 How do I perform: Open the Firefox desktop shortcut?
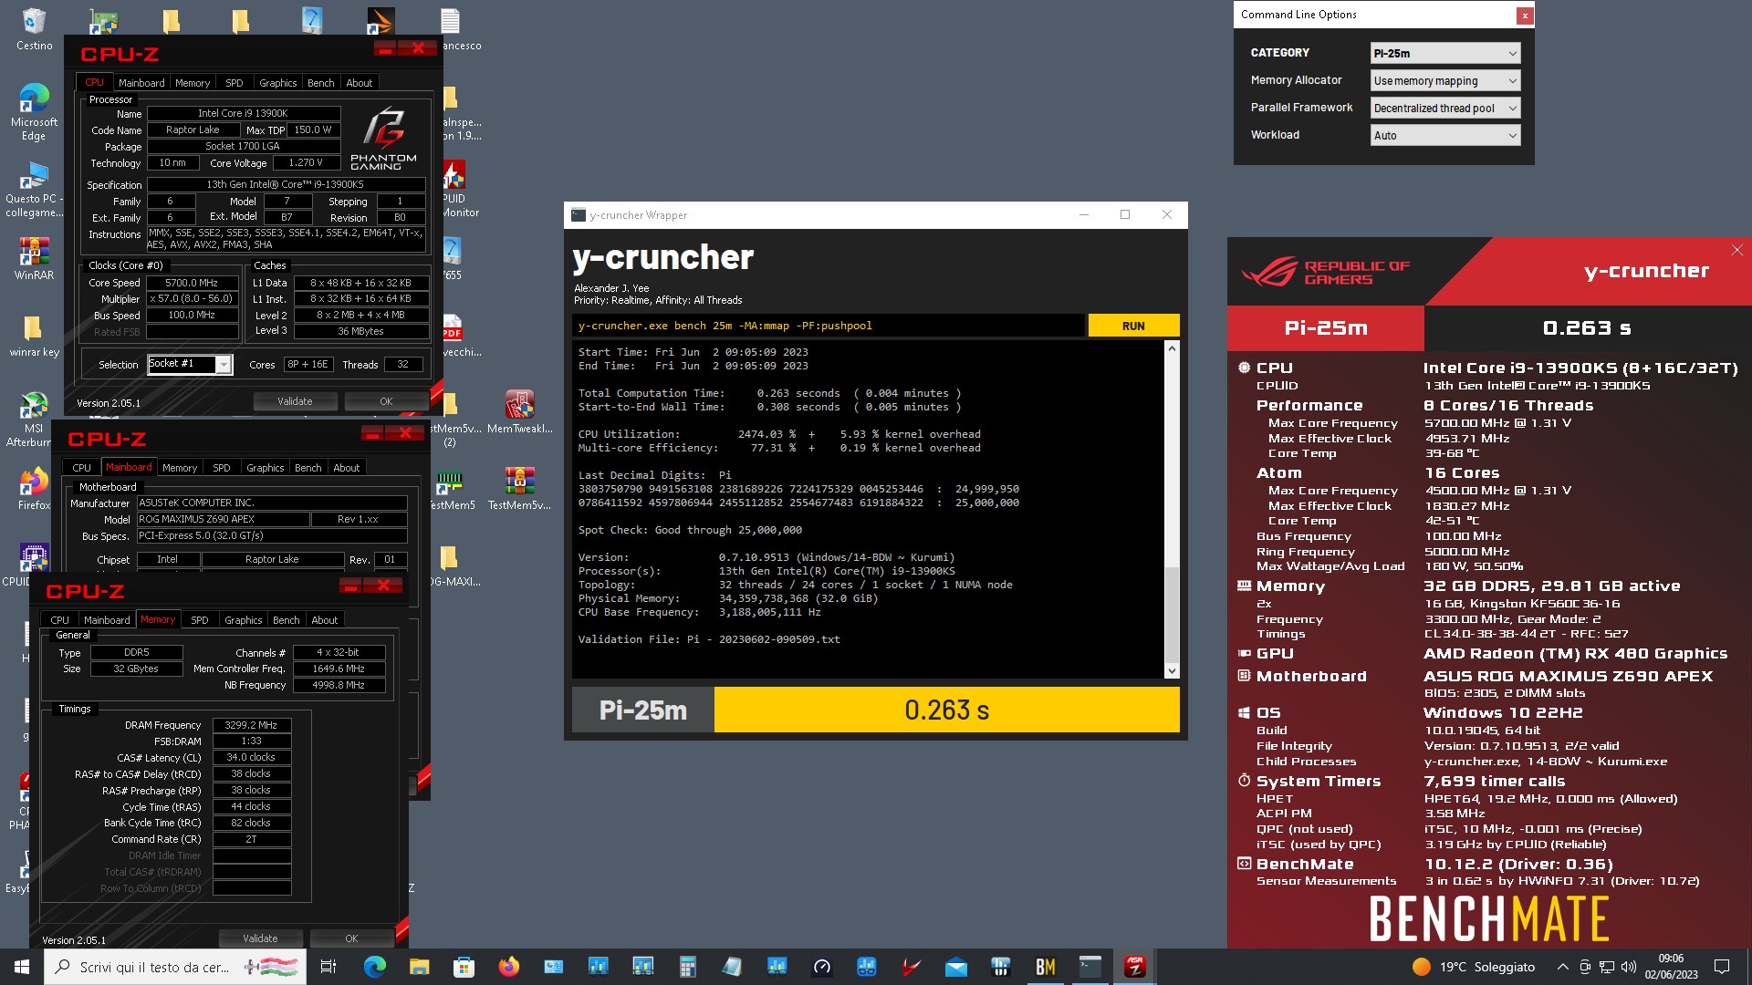(34, 489)
